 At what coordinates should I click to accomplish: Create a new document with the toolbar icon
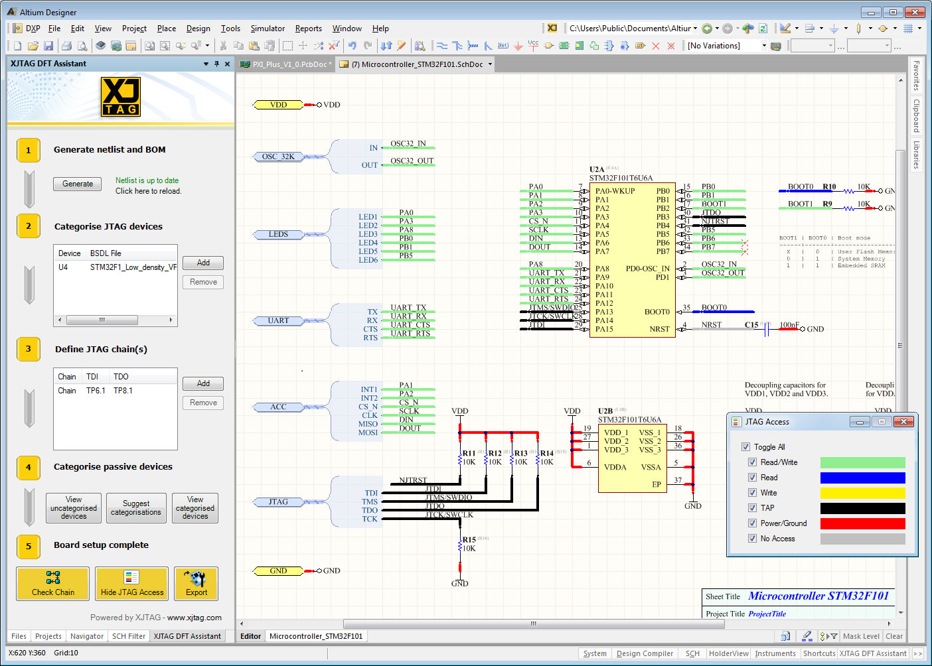18,46
